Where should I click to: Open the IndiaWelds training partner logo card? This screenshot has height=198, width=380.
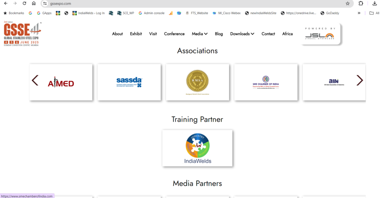tap(197, 148)
